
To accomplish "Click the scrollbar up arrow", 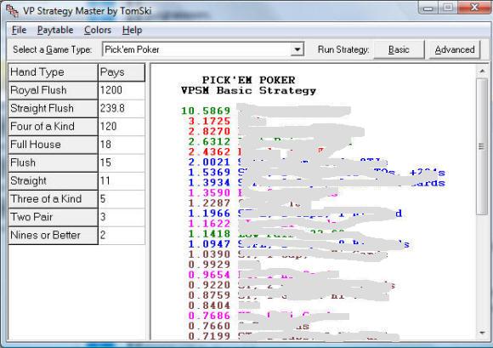I will (x=482, y=71).
